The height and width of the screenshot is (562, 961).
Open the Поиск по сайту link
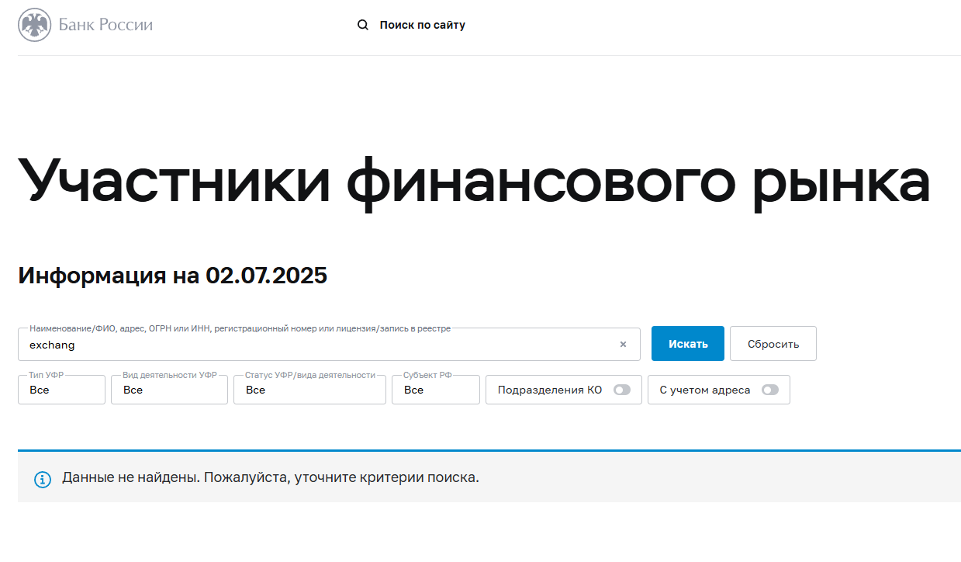click(423, 25)
